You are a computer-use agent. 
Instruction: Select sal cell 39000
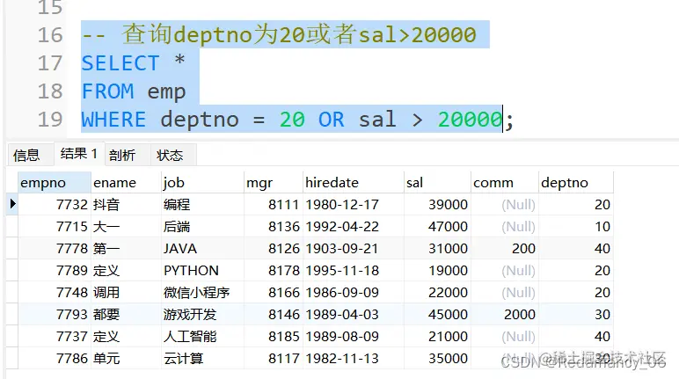click(x=437, y=204)
